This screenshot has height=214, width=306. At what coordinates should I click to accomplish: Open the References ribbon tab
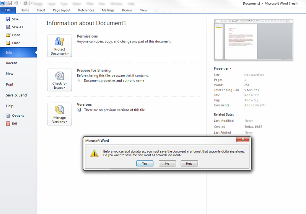[x=86, y=10]
